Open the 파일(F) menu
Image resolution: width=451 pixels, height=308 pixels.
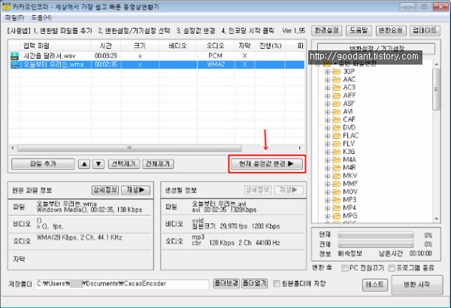14,18
